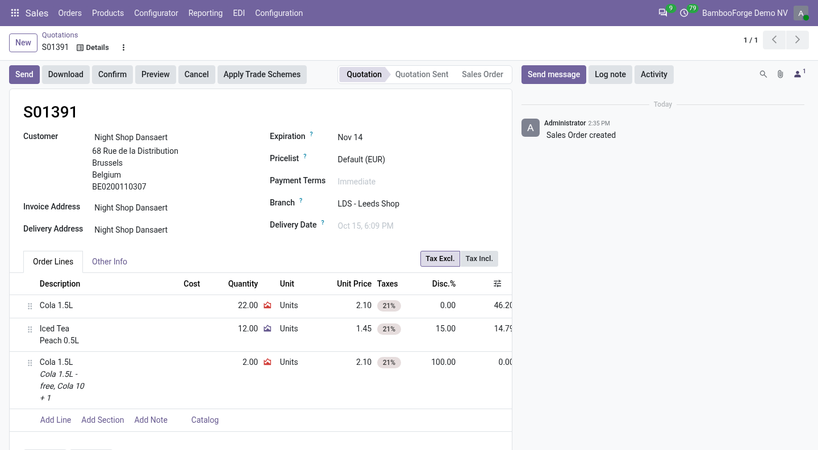Click forecast chart icon on Cola 22.00 line
The height and width of the screenshot is (450, 818).
pyautogui.click(x=268, y=305)
